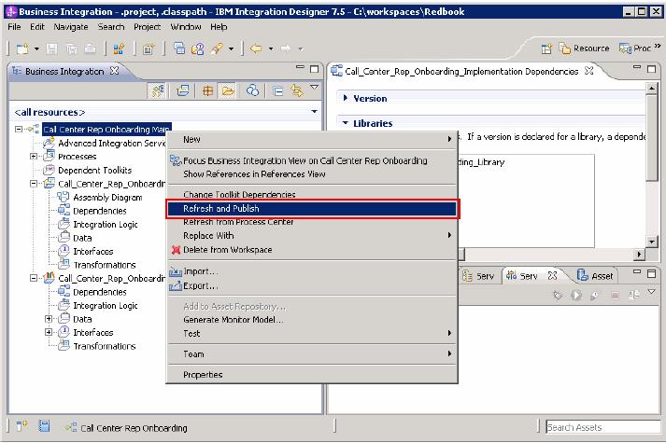Select Advanced Integration Services in tree
This screenshot has width=666, height=443.
111,143
